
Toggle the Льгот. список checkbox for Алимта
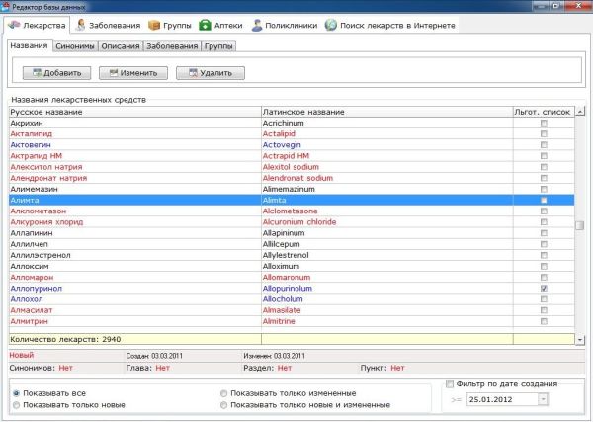coord(544,200)
